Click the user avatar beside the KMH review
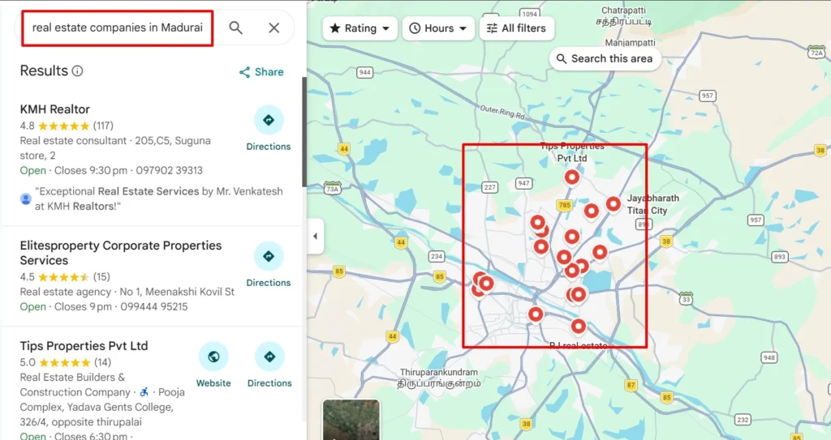Viewport: 831px width, 440px height. point(25,199)
